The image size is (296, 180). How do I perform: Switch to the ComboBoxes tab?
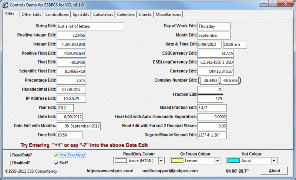pos(57,14)
